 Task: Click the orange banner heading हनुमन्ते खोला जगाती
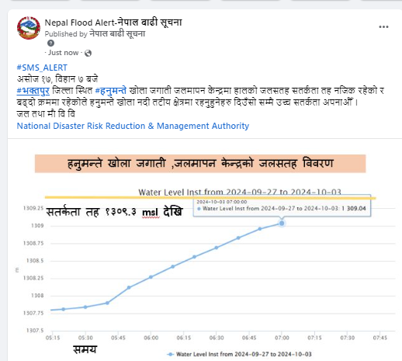[200, 164]
